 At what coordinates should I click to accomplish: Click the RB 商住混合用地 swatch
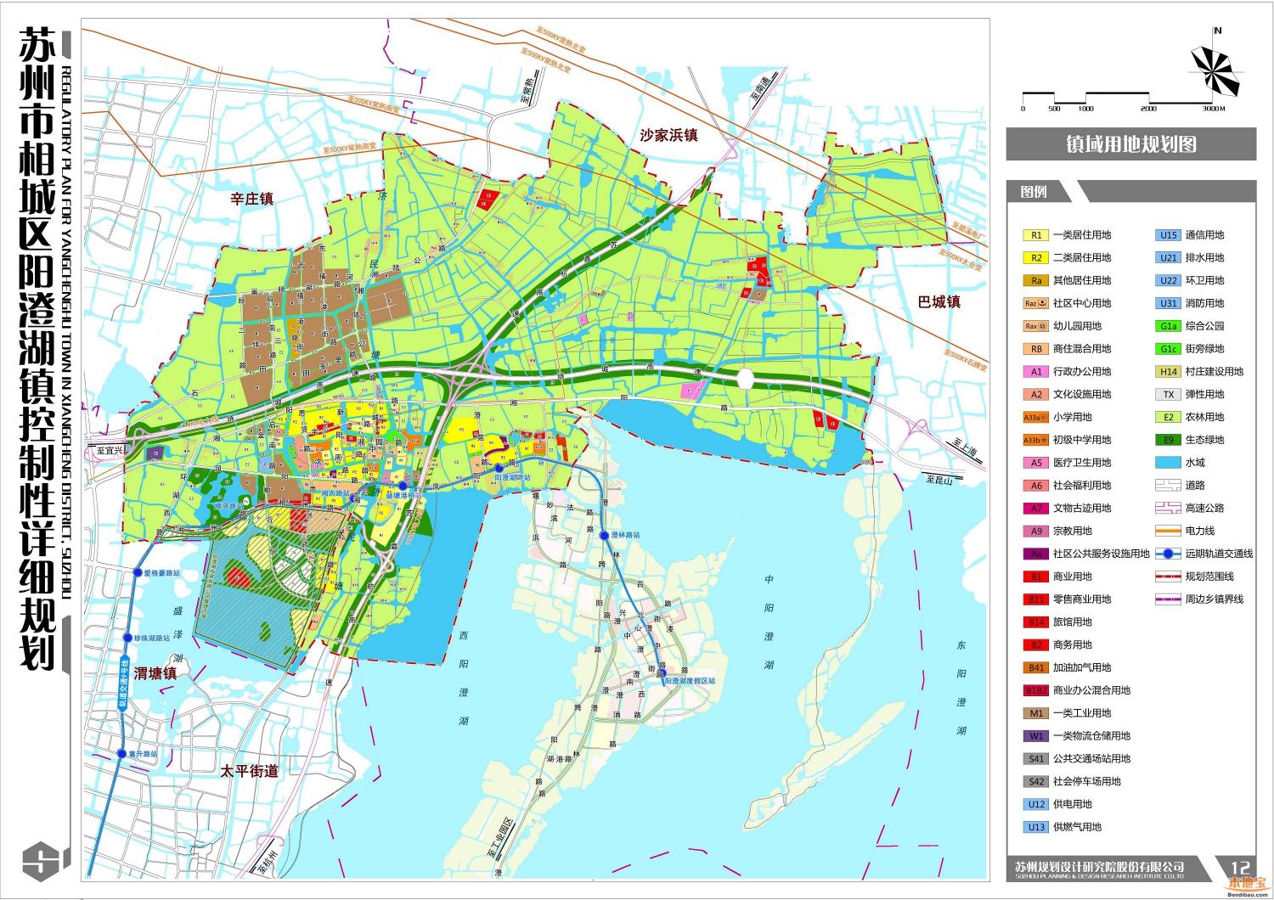pos(1036,349)
